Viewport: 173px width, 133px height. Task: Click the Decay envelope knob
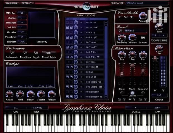point(31,94)
